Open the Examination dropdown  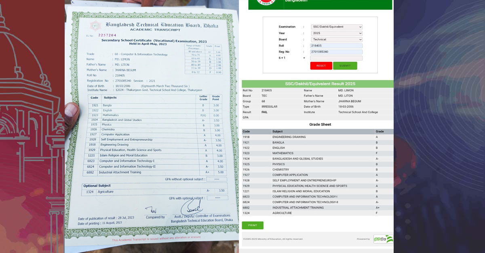click(336, 27)
